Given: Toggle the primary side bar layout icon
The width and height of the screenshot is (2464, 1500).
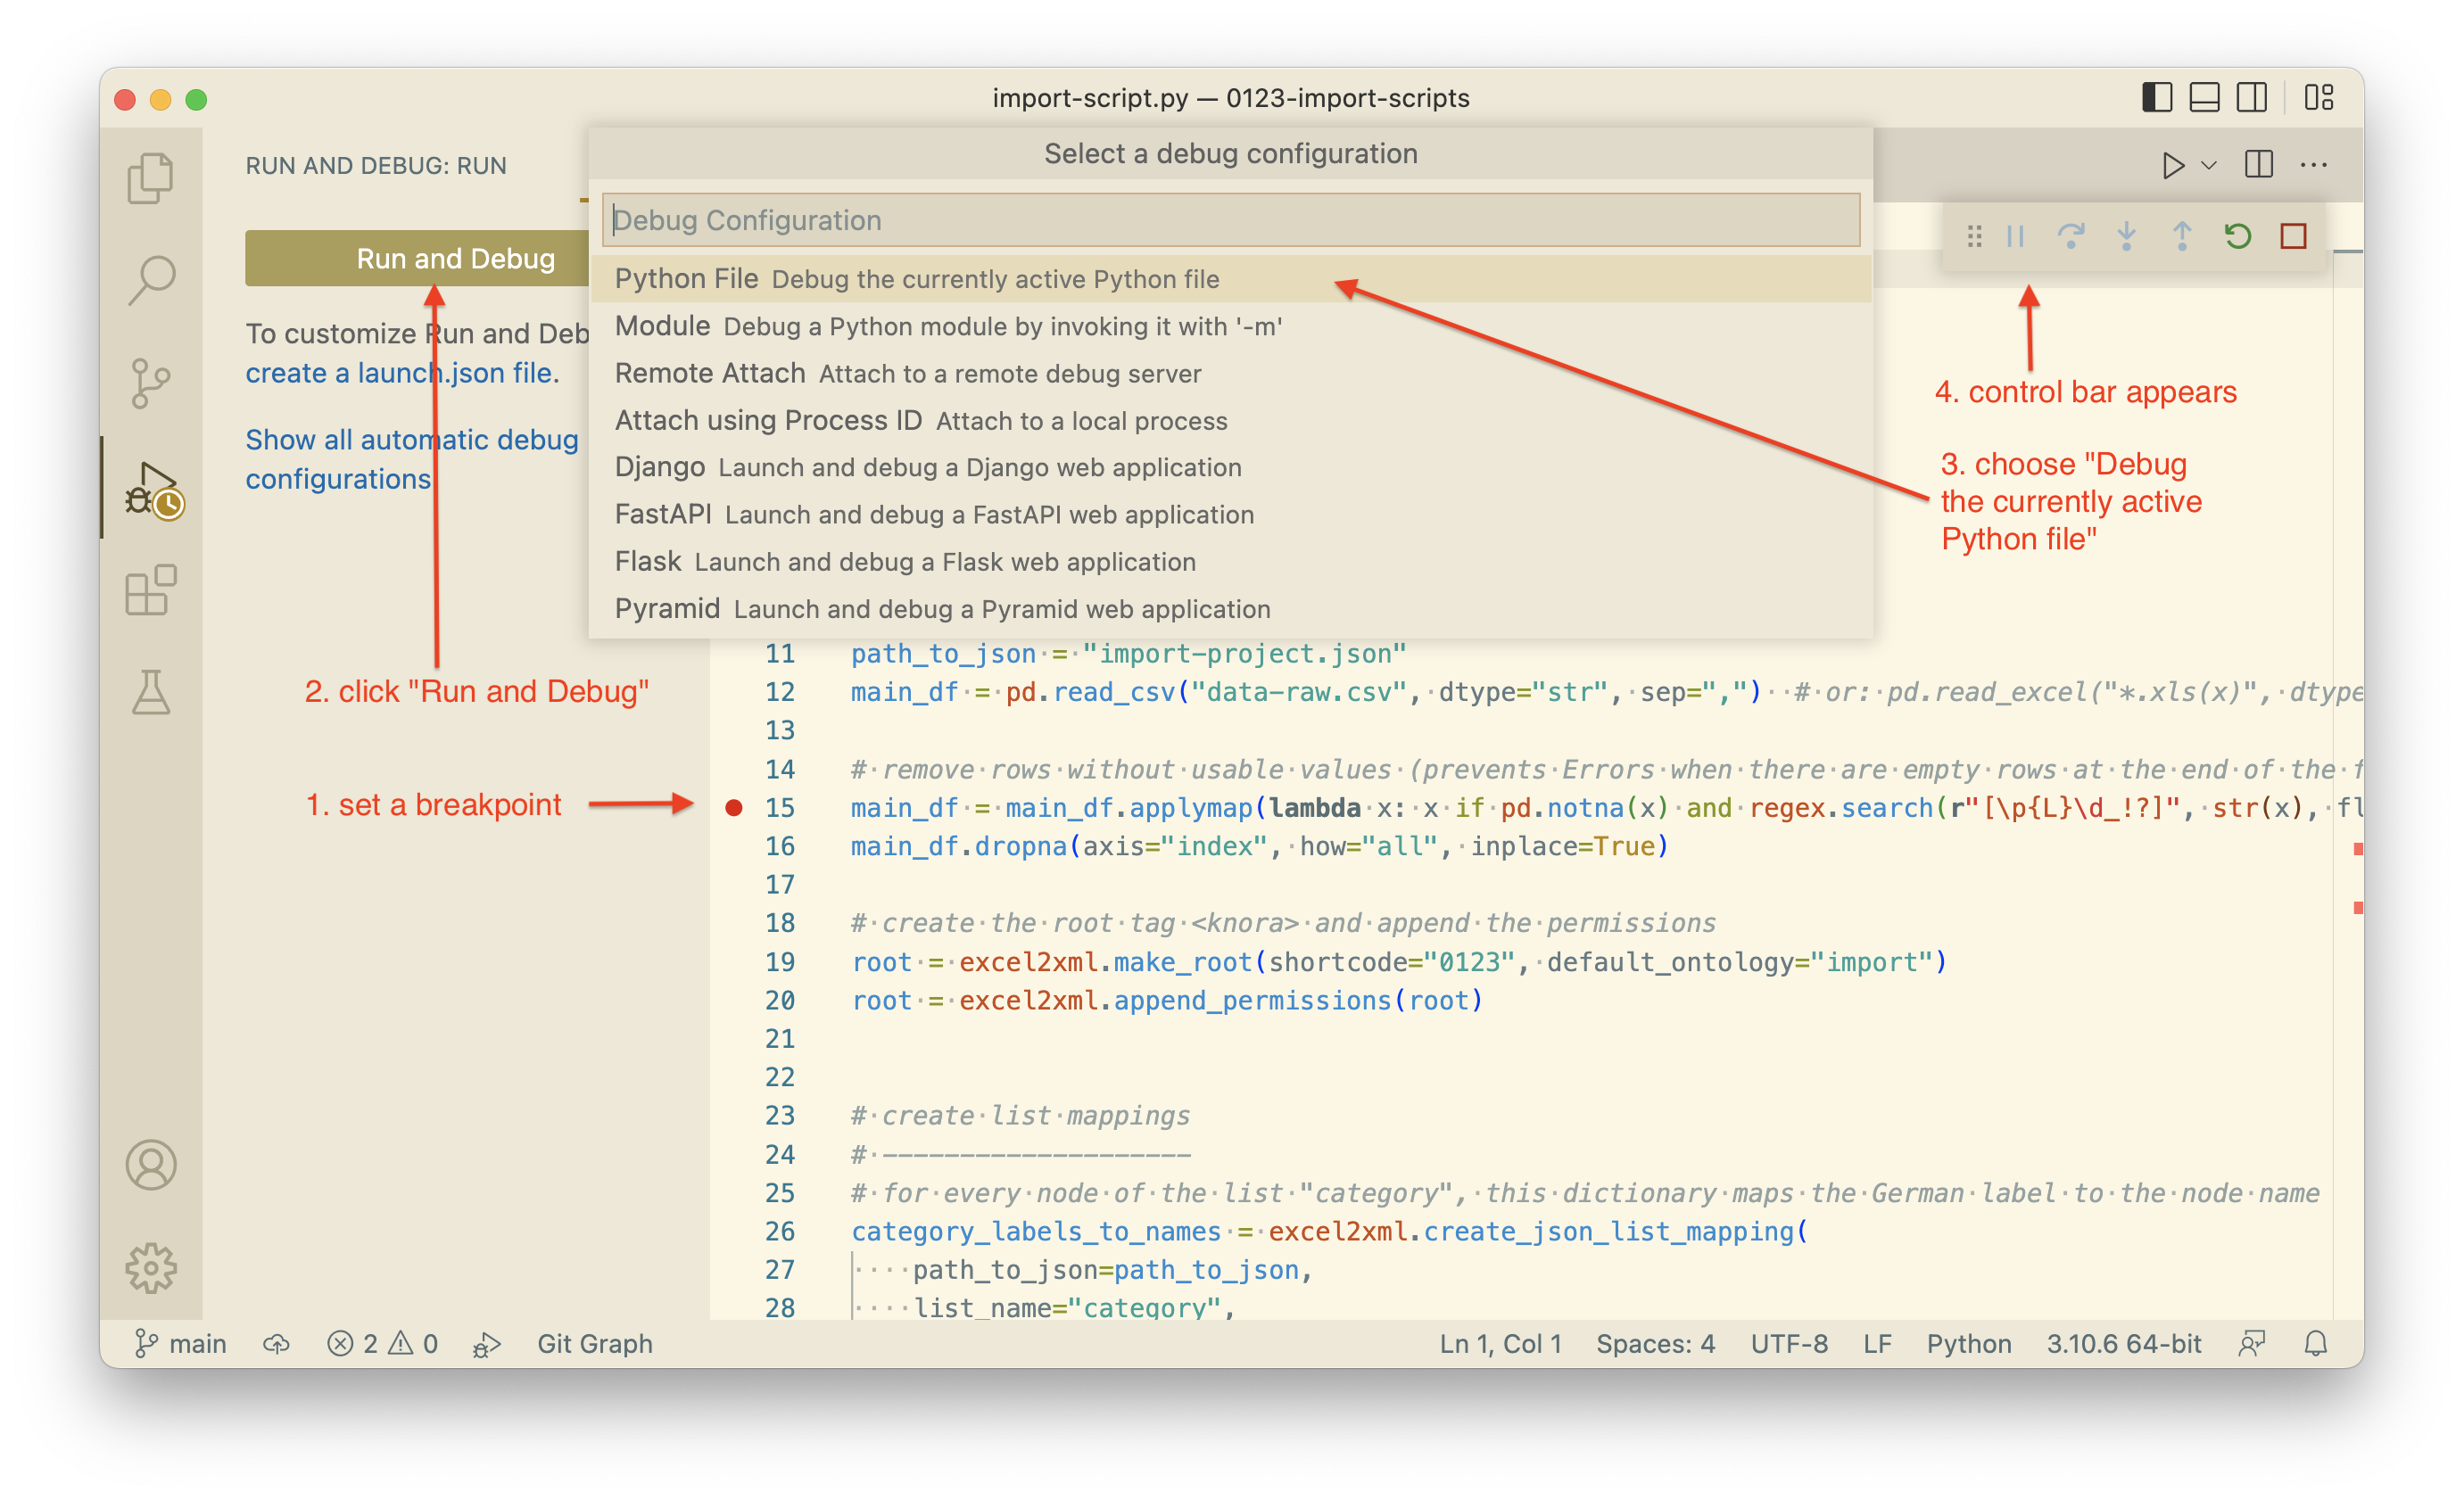Looking at the screenshot, I should click(2156, 98).
